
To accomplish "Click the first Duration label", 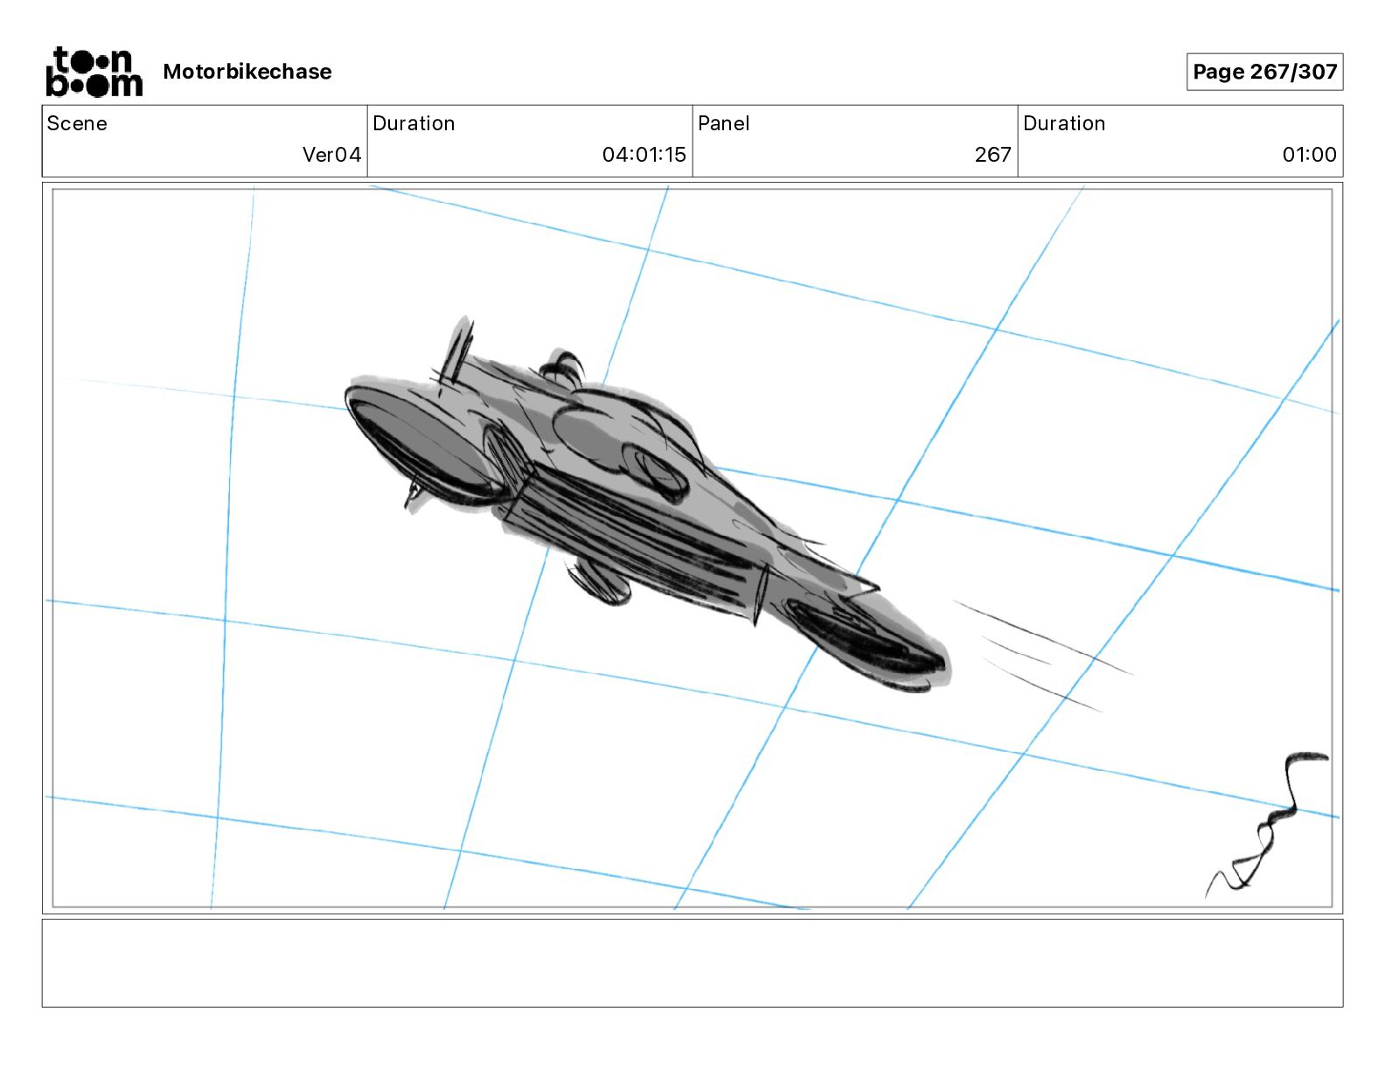I will click(x=414, y=123).
